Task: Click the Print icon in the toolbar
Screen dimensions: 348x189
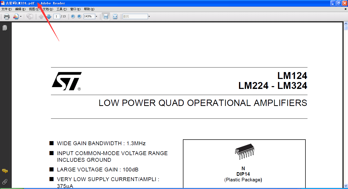Action: point(7,17)
